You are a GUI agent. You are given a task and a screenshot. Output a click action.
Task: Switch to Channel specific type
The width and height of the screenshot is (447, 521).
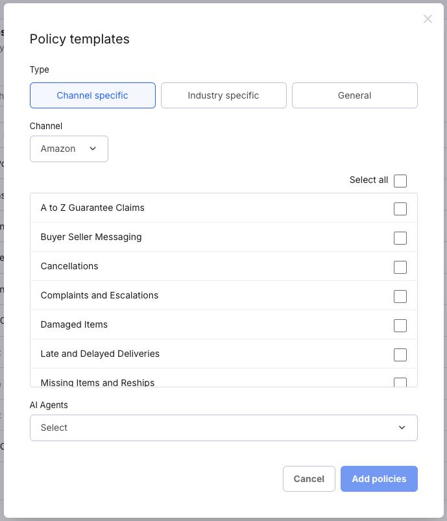[x=93, y=95]
